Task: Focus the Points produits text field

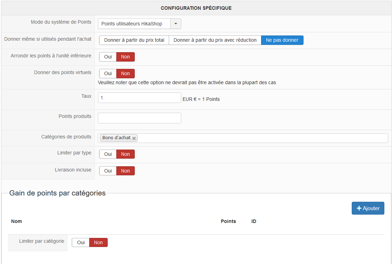Action: [139, 118]
